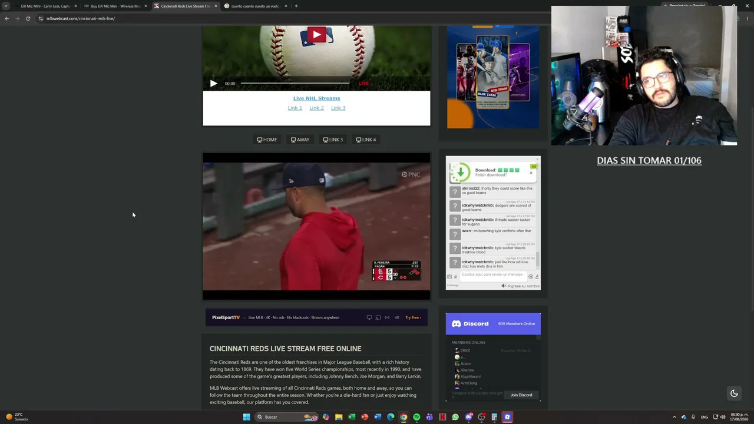The height and width of the screenshot is (424, 754).
Task: Open File Explorer from the taskbar
Action: click(x=339, y=417)
